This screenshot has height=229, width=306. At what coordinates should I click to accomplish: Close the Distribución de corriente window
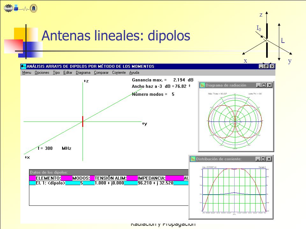click(269, 159)
